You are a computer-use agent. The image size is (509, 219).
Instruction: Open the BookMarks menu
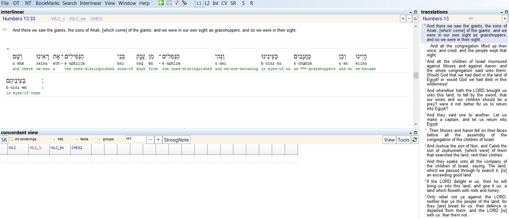click(47, 3)
